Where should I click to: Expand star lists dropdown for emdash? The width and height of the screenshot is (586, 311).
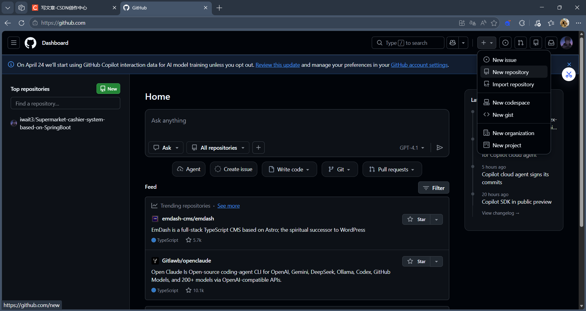436,220
